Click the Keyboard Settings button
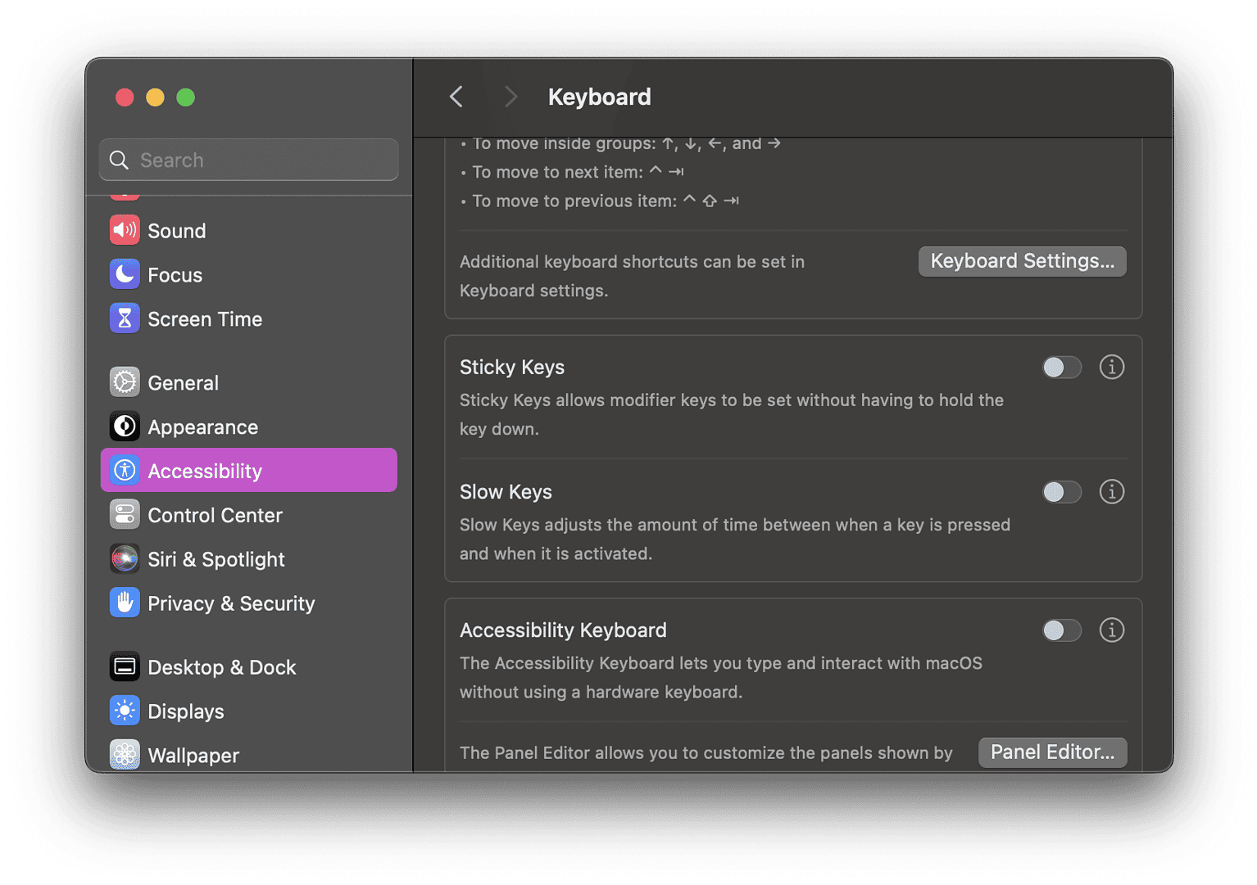Image resolution: width=1257 pixels, height=885 pixels. [x=1022, y=261]
